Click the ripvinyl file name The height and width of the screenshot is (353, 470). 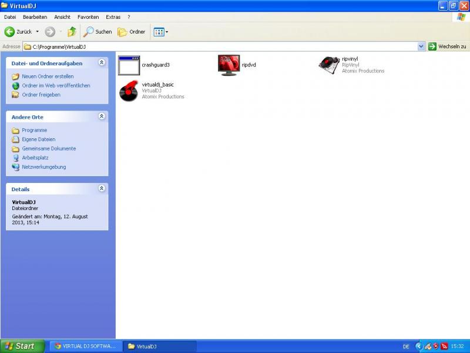tap(350, 59)
